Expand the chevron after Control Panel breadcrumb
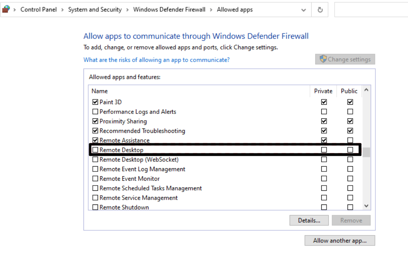The image size is (408, 256). [62, 10]
